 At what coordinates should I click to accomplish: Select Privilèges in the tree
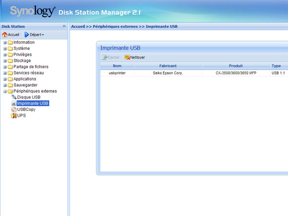coord(23,54)
